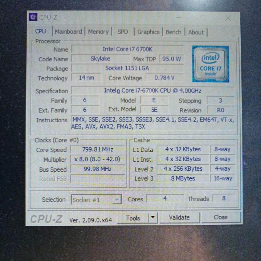Screen dimensions: 261x261
Task: Select the CPU tab
Action: pyautogui.click(x=41, y=31)
